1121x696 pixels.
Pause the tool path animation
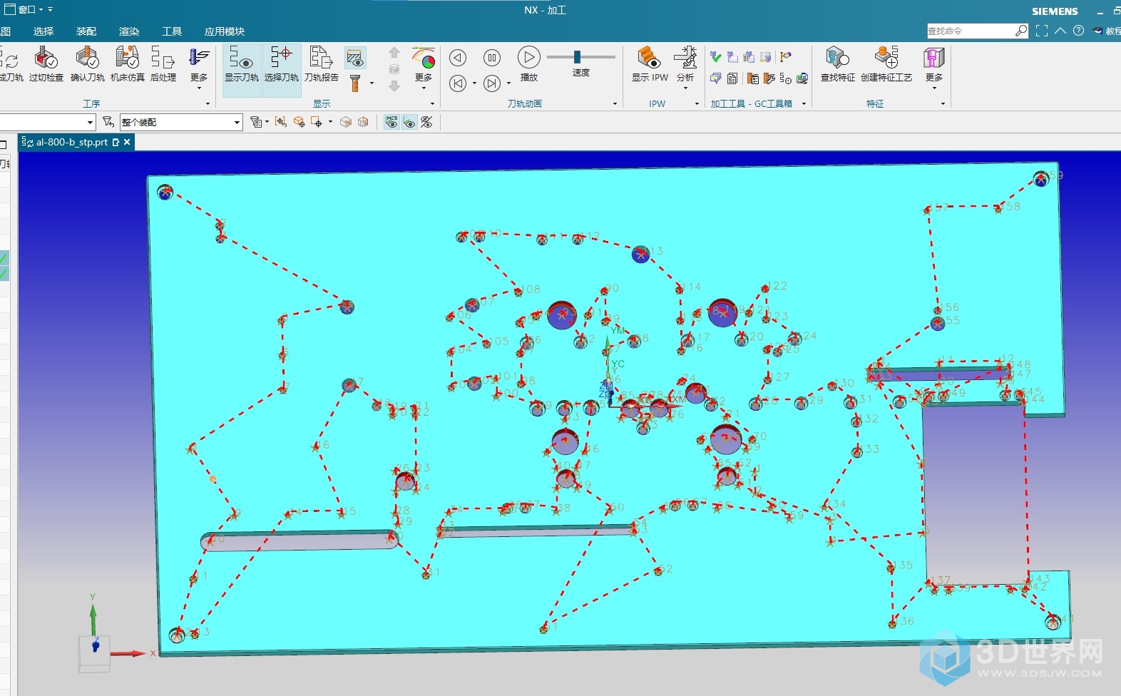click(x=492, y=58)
